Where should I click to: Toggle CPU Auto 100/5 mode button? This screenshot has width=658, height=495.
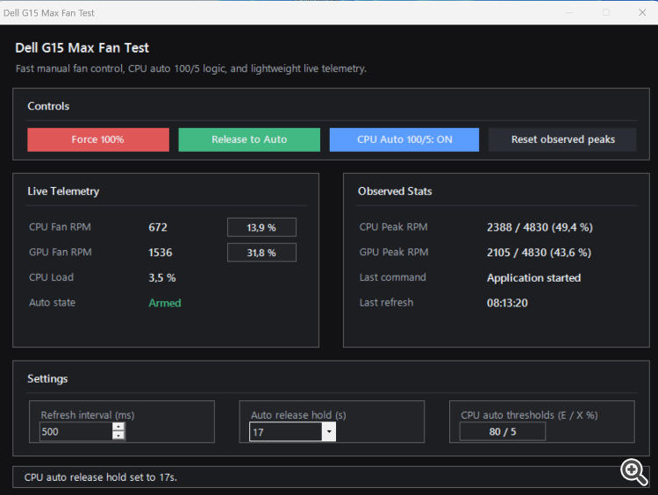click(x=404, y=140)
